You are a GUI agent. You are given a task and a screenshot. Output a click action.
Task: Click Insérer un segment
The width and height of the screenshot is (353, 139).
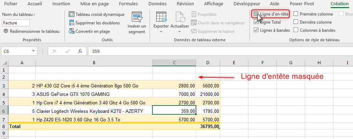[x=137, y=23]
